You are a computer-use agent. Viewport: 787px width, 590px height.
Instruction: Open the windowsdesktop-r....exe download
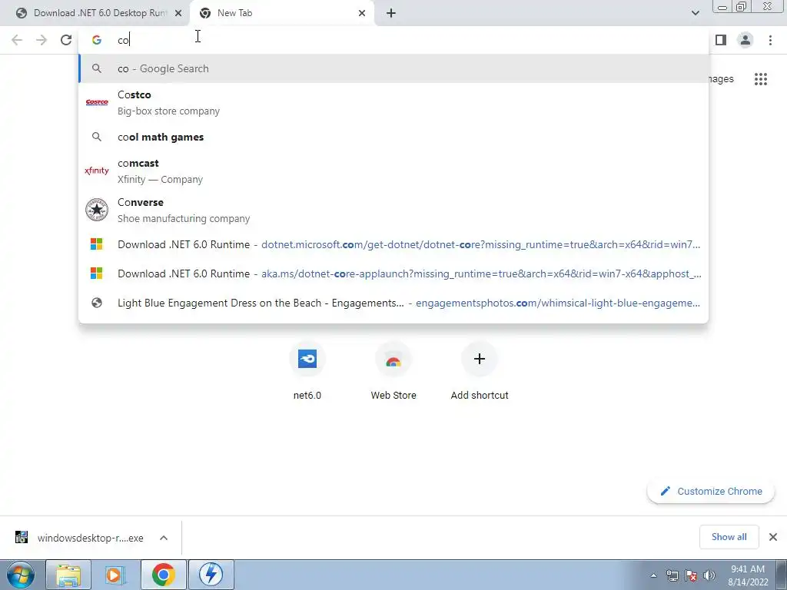[91, 538]
